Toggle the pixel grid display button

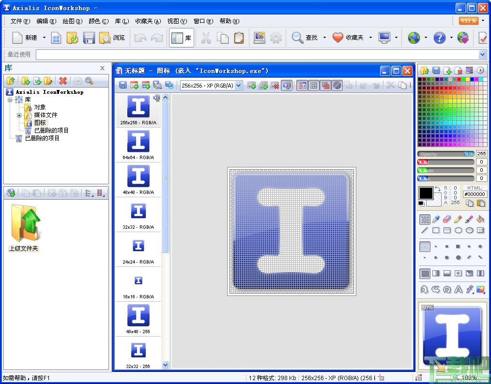(x=314, y=86)
